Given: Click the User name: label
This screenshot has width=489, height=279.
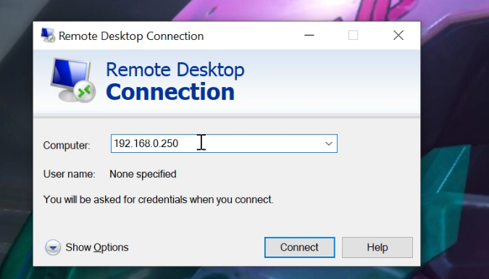Looking at the screenshot, I should 70,174.
